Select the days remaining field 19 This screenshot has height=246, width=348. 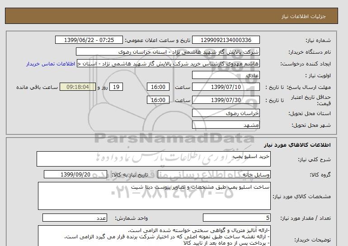[116, 87]
